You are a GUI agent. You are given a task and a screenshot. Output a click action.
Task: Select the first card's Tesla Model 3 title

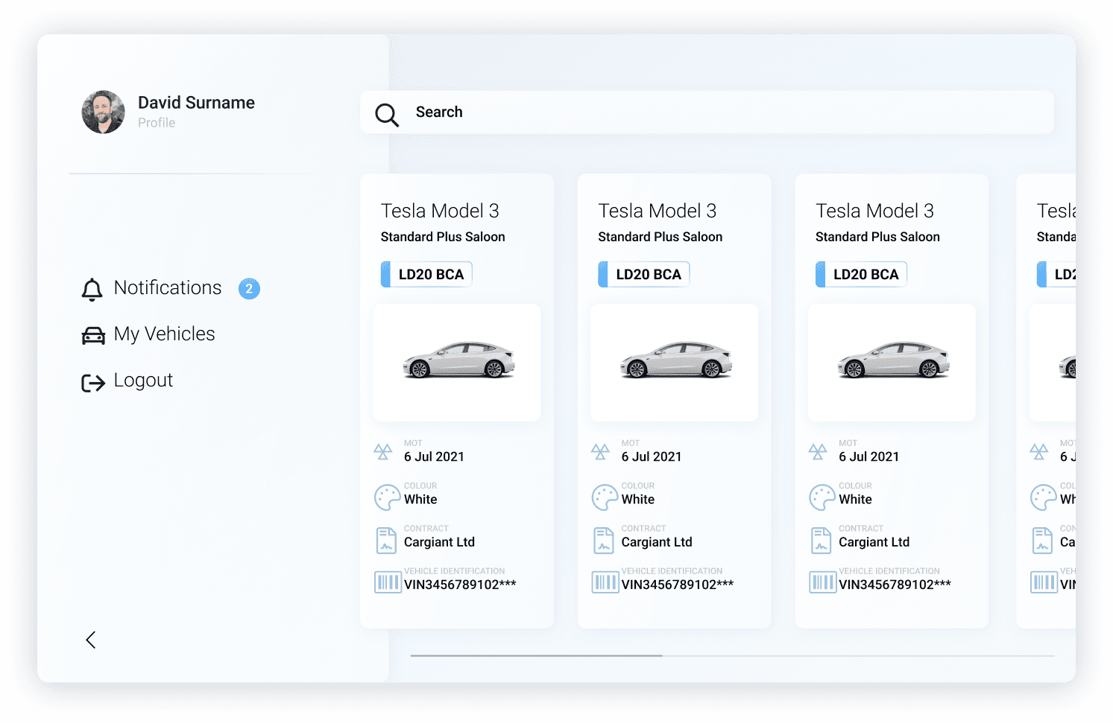pos(440,211)
